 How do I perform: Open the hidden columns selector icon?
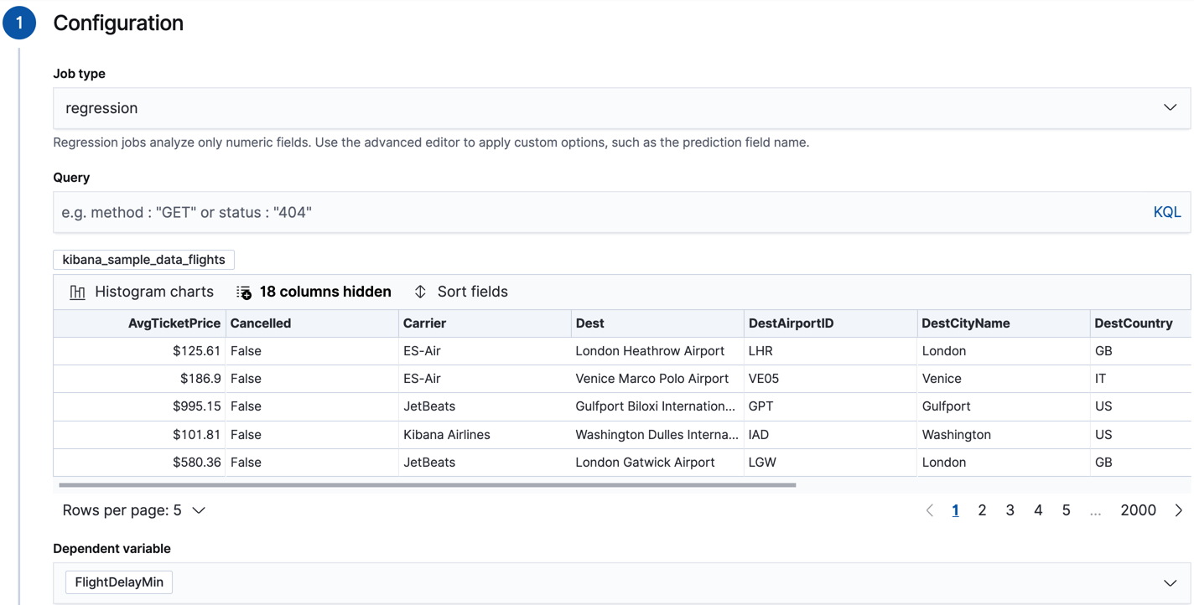coord(242,291)
